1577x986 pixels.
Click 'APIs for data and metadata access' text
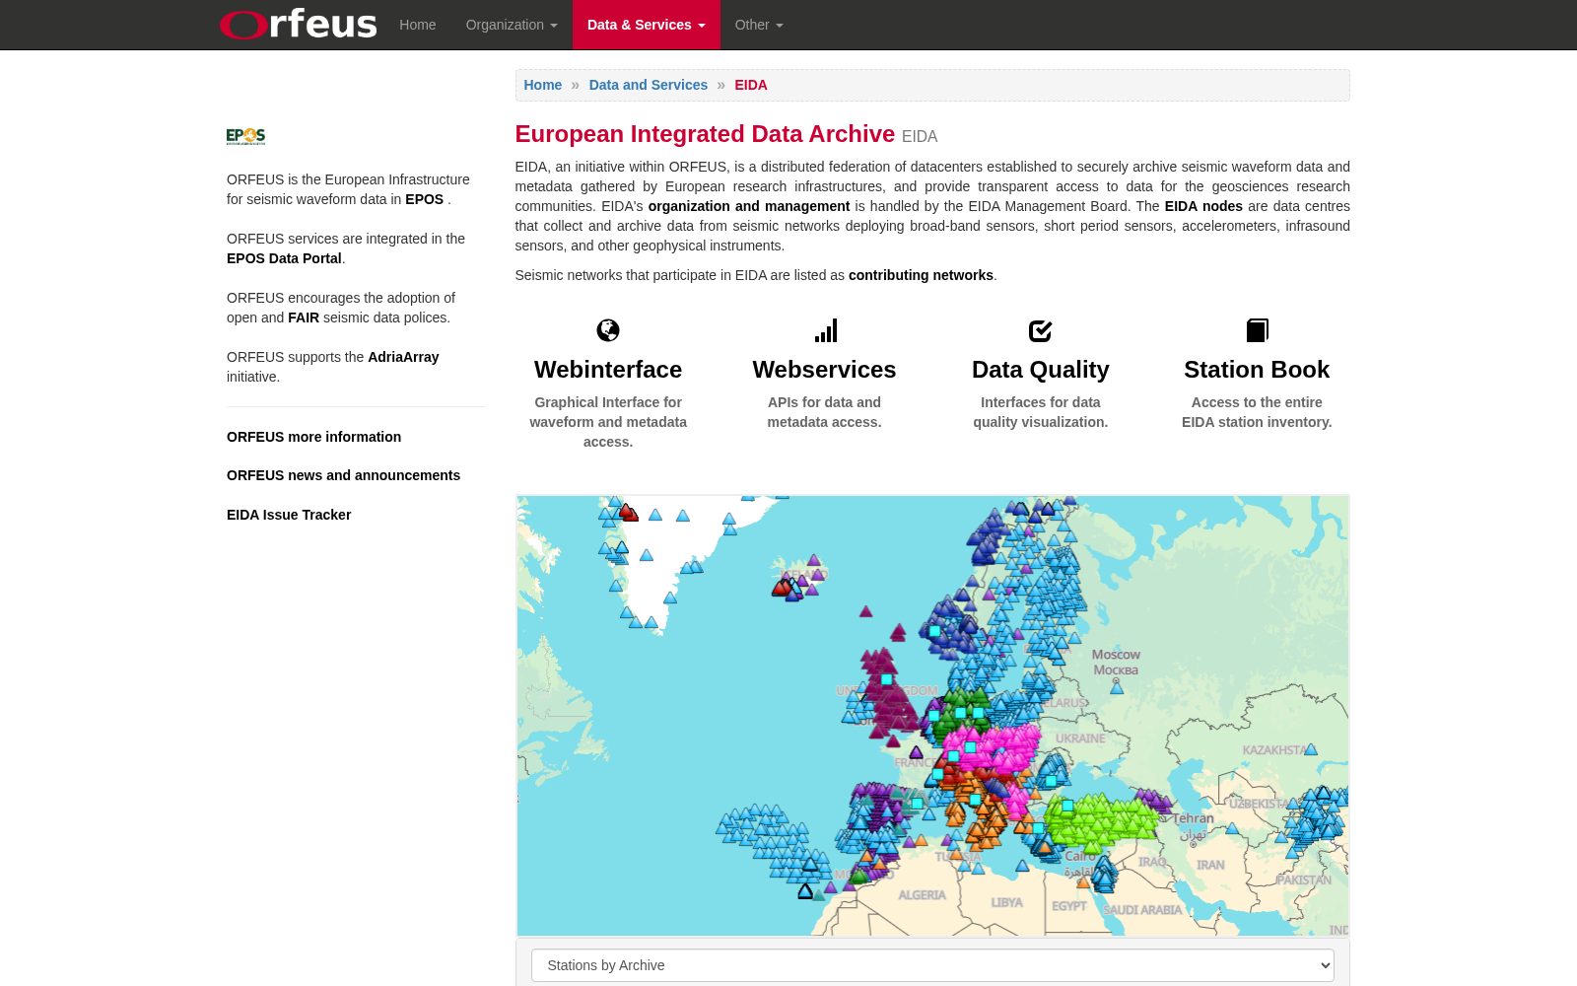coord(825,412)
